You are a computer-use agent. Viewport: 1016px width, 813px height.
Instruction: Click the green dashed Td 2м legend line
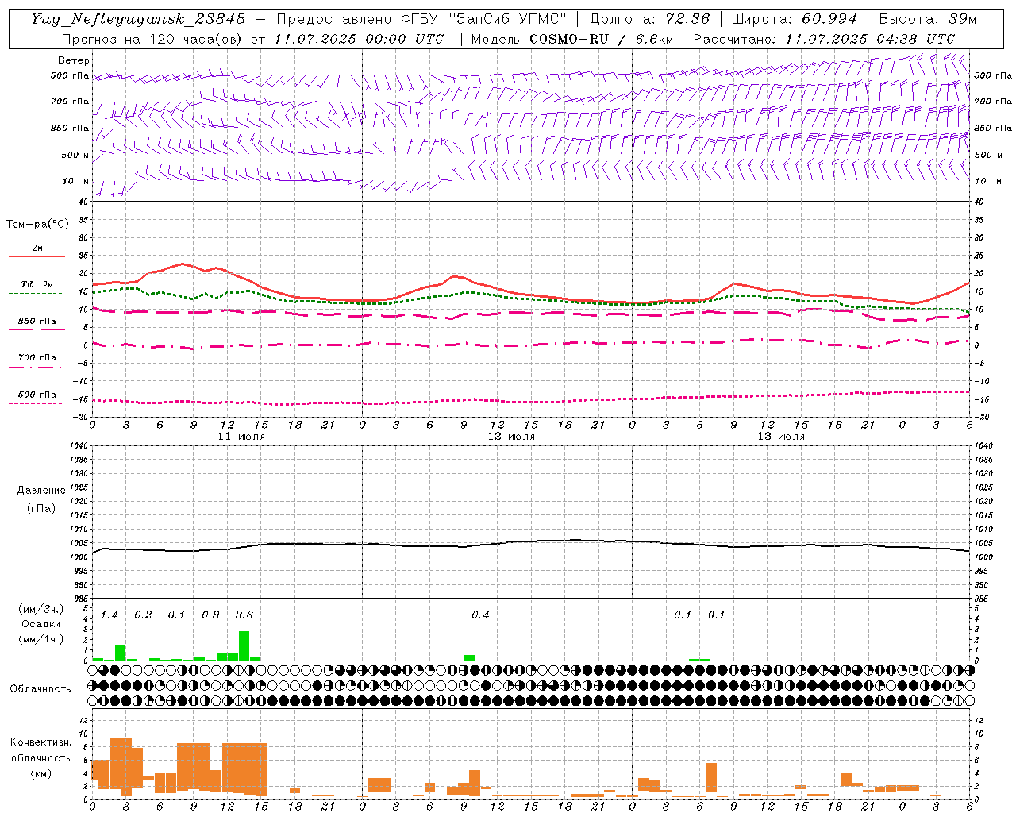pos(37,294)
